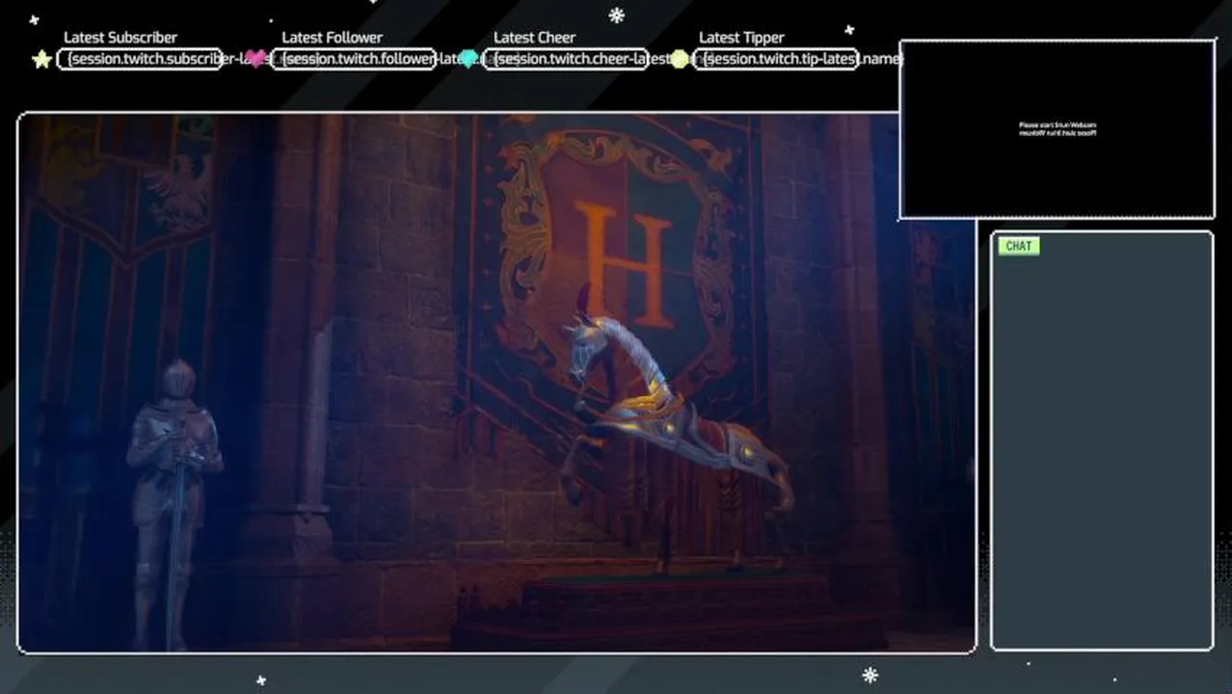
Task: Click the teal gem cheer icon
Action: (x=469, y=60)
